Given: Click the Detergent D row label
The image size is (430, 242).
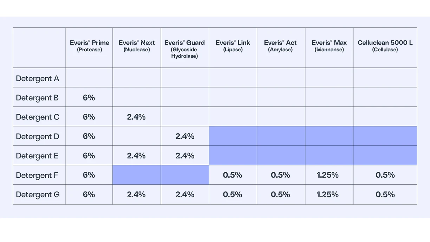Looking at the screenshot, I should click(x=38, y=136).
